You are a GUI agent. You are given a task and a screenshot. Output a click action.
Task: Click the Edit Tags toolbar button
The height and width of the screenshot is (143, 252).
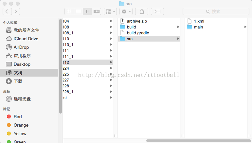pyautogui.click(x=157, y=11)
